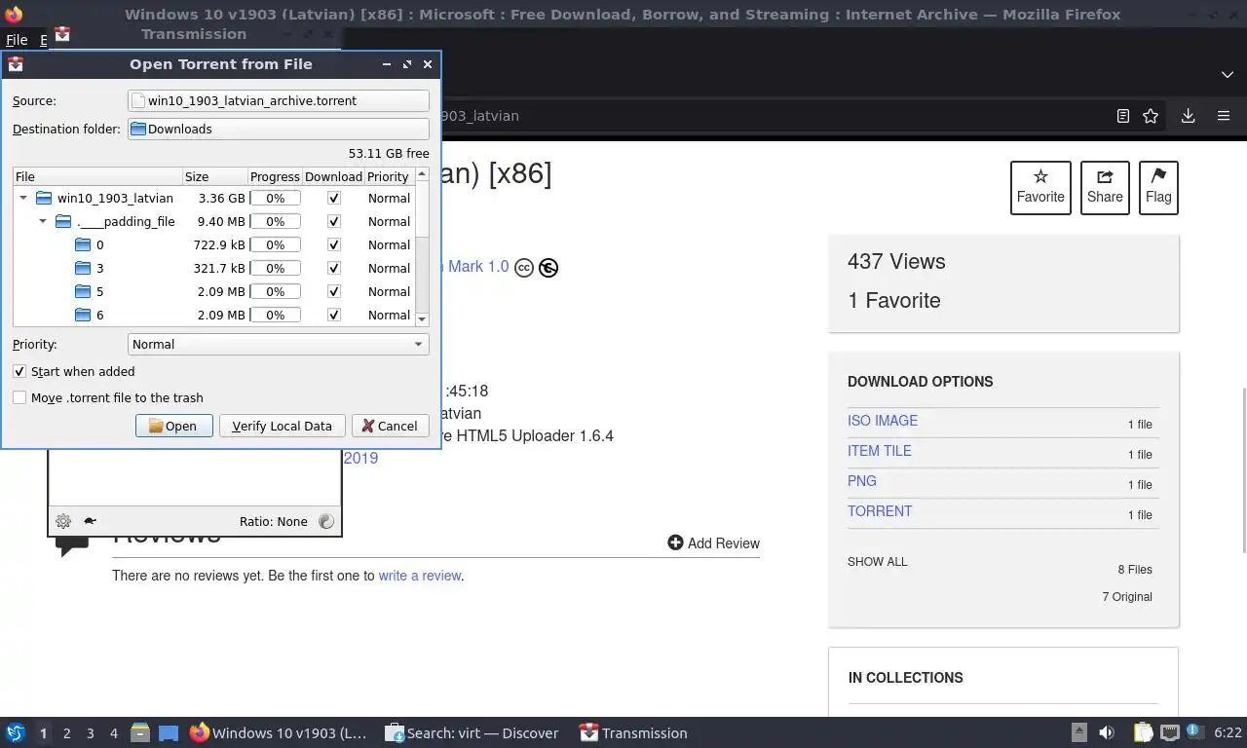Image resolution: width=1247 pixels, height=748 pixels.
Task: Cancel the Open Torrent dialog
Action: click(x=390, y=426)
